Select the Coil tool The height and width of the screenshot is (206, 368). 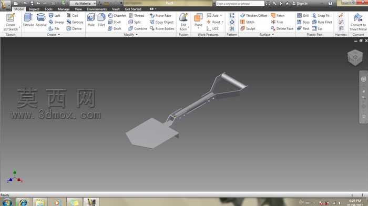point(73,15)
